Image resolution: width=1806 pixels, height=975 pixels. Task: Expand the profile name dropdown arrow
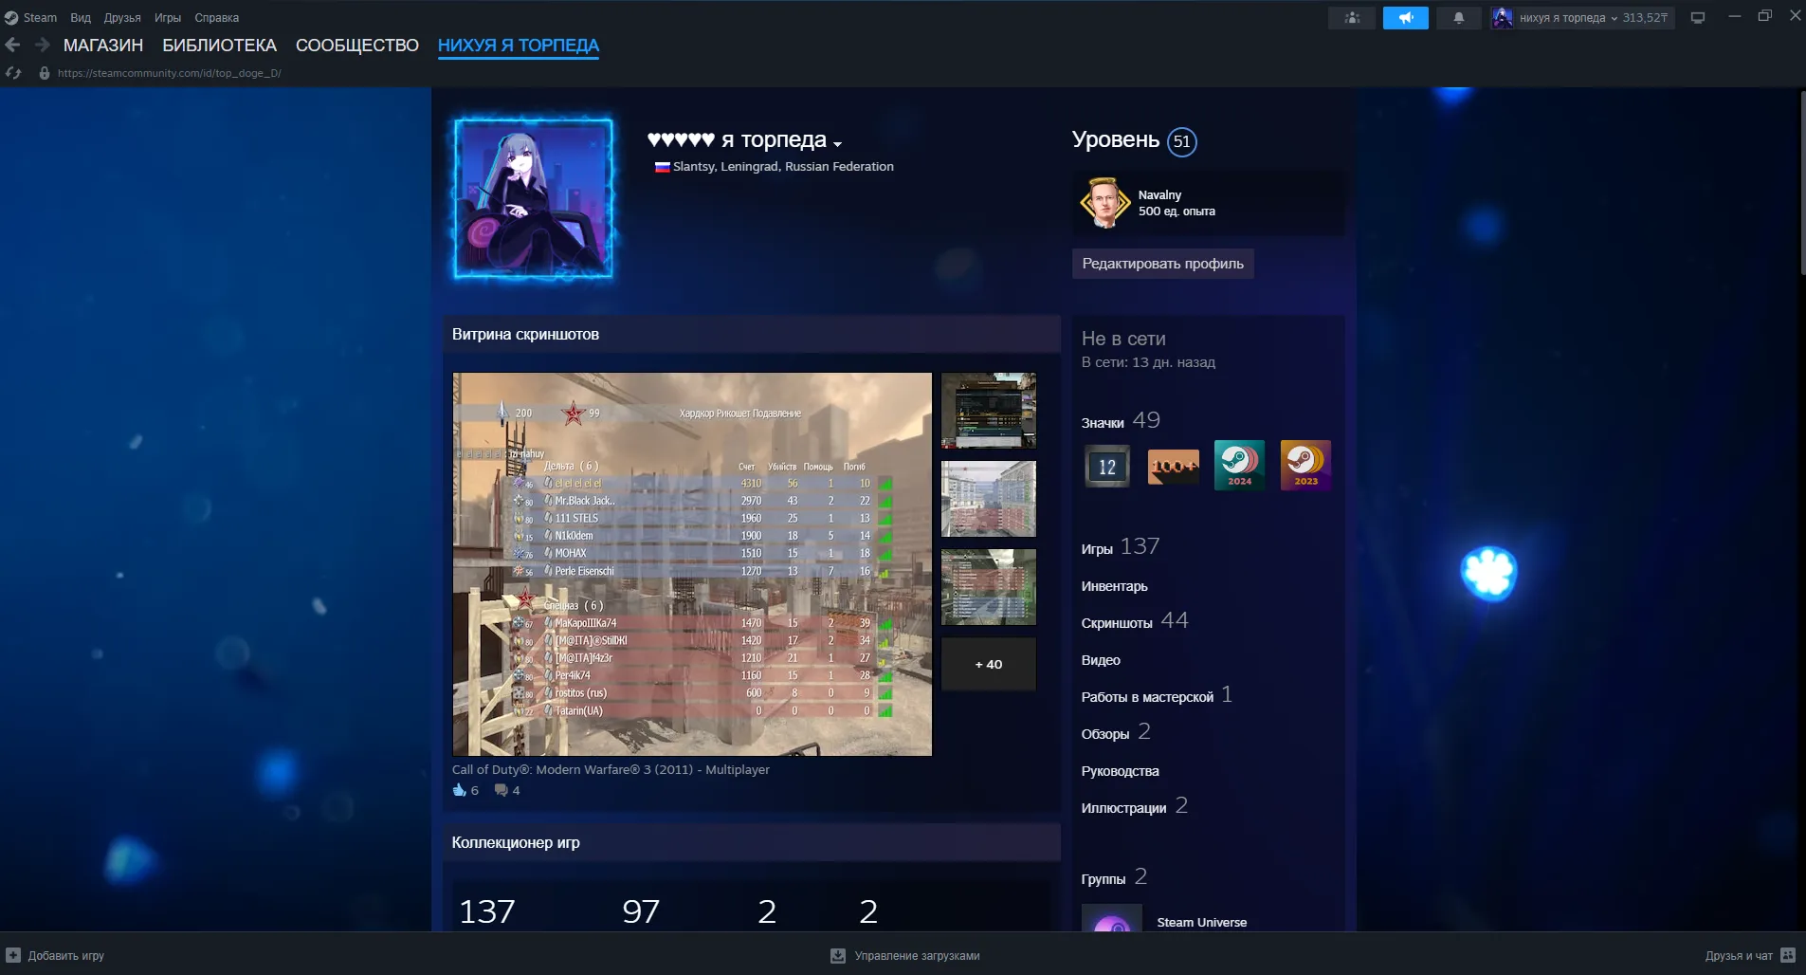838,143
